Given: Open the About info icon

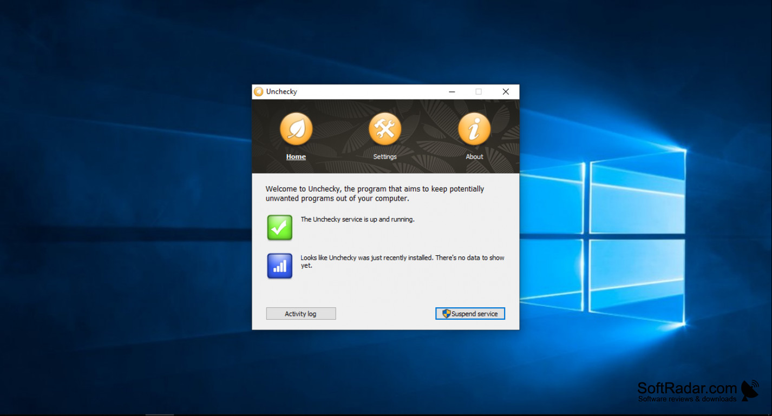Looking at the screenshot, I should [474, 129].
